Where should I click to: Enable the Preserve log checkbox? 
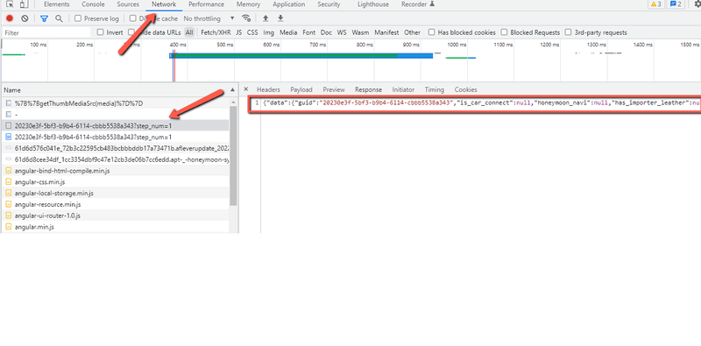click(x=78, y=18)
